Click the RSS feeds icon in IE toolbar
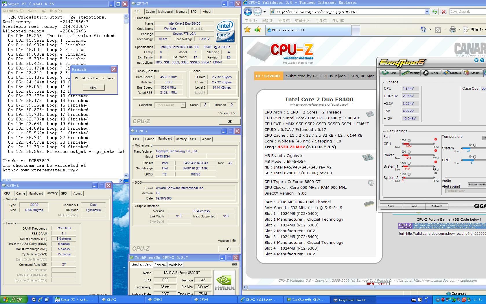The width and height of the screenshot is (486, 304). pos(438,30)
